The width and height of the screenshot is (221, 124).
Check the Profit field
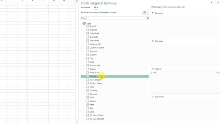pyautogui.click(x=87, y=97)
